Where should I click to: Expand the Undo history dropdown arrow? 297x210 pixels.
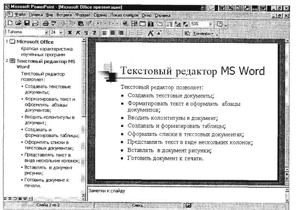coord(105,24)
